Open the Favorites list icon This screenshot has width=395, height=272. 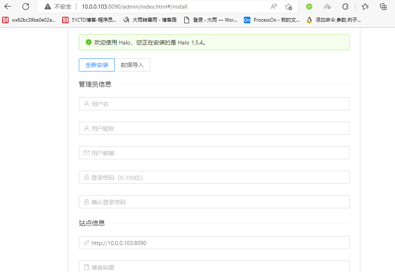tap(365, 7)
